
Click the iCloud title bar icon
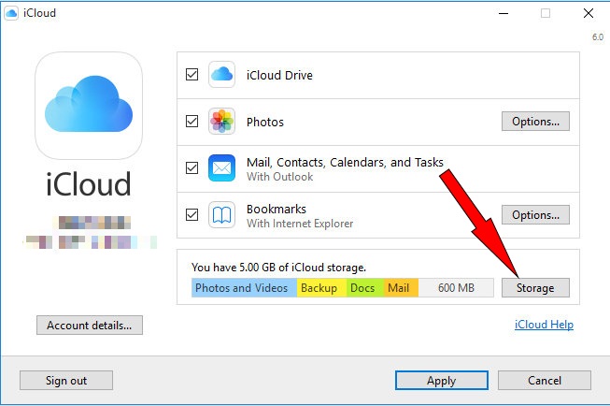coord(12,13)
